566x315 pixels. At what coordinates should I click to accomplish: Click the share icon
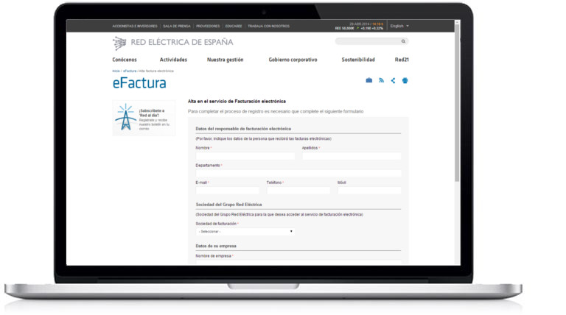[x=393, y=80]
